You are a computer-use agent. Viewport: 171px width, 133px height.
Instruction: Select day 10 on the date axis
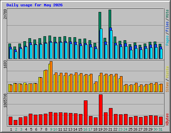[55, 129]
